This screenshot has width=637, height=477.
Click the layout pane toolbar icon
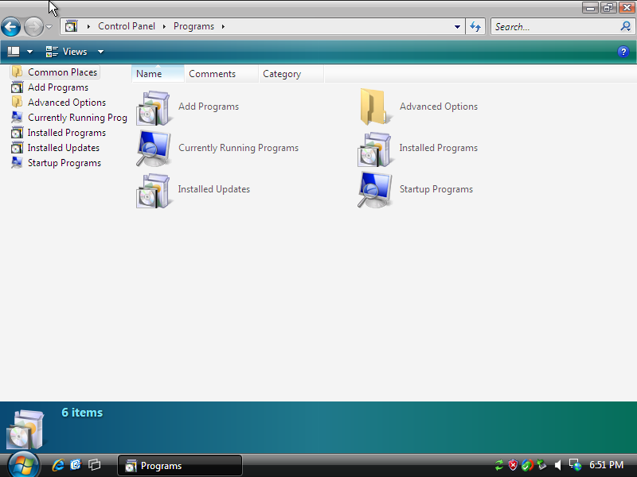(x=14, y=52)
